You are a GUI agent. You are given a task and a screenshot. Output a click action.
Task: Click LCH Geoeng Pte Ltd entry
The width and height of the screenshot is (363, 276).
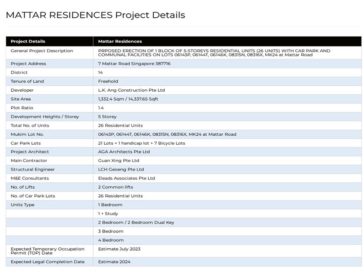point(121,169)
